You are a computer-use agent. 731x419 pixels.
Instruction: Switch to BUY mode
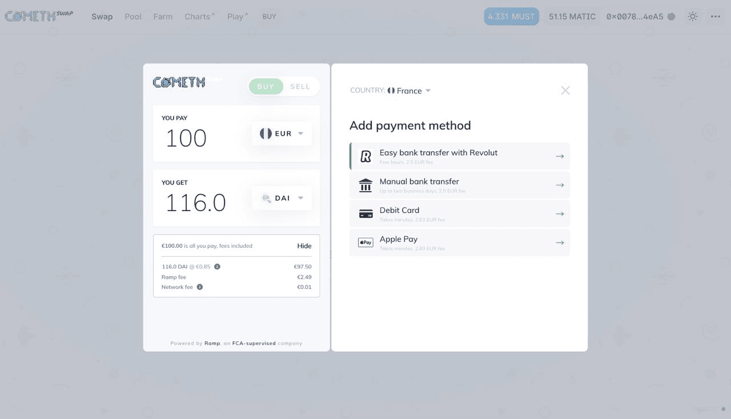coord(266,86)
